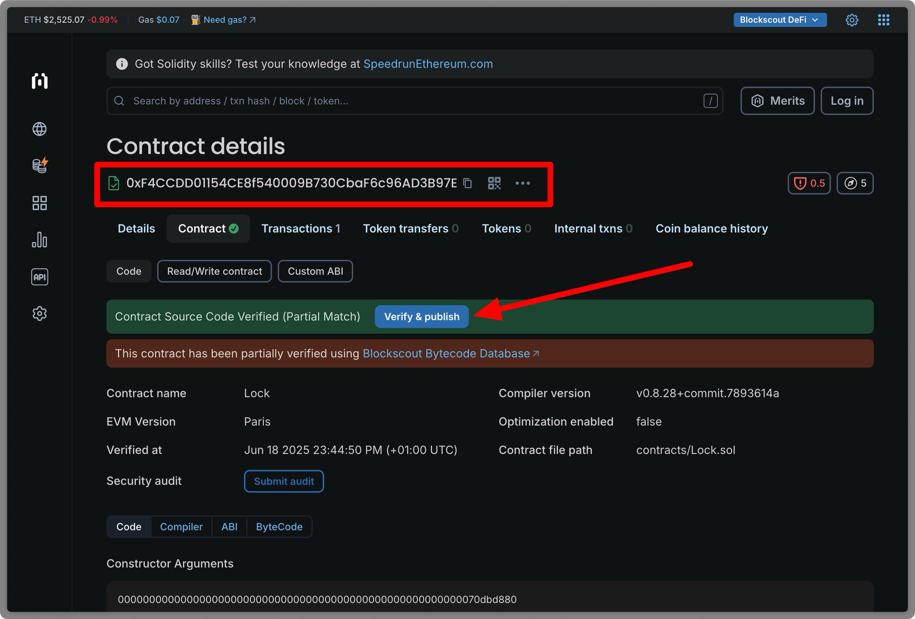The height and width of the screenshot is (619, 915).
Task: Open the Blockscout DeFi network selector
Action: (x=780, y=20)
